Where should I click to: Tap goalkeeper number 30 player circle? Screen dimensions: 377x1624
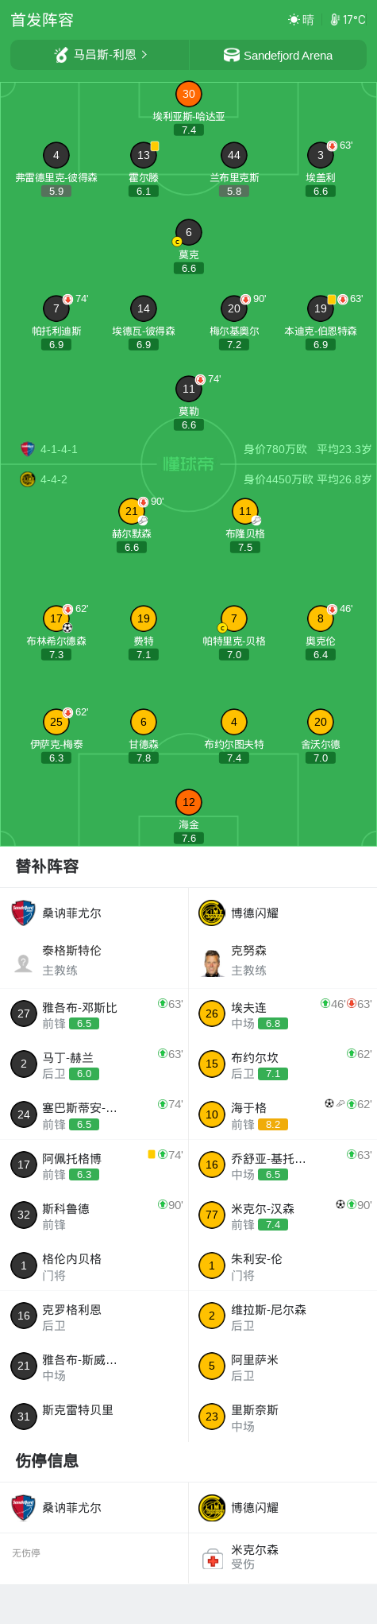coord(188,94)
